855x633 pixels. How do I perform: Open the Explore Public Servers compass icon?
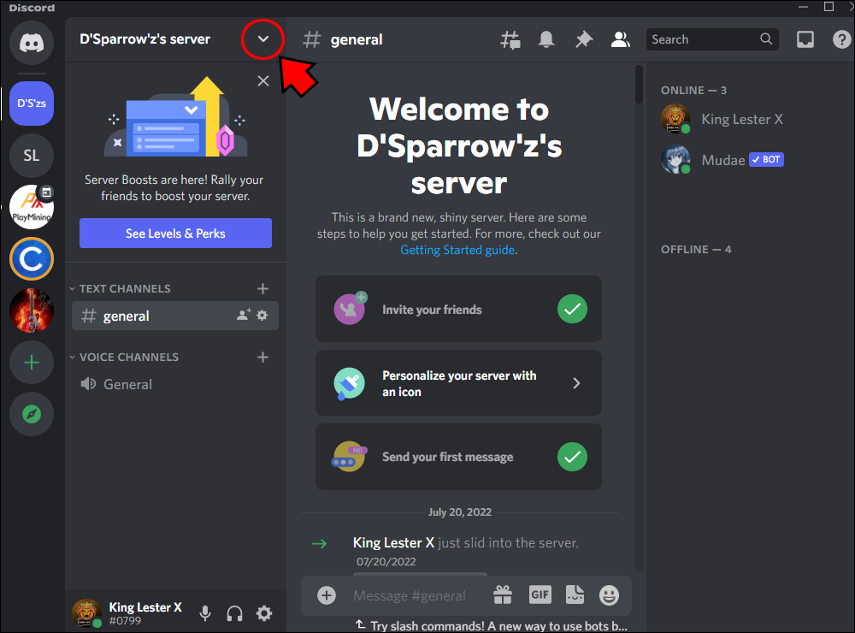click(x=32, y=414)
